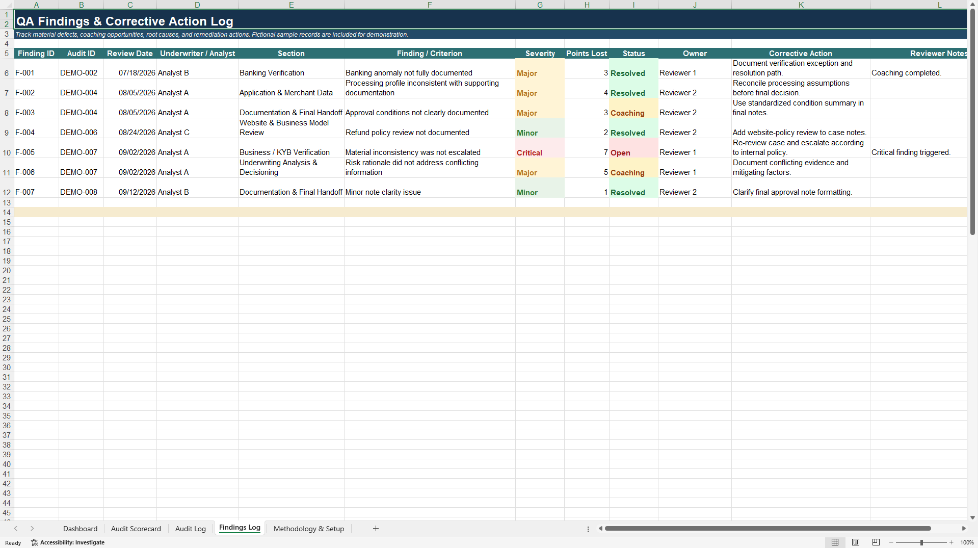Viewport: 978px width, 548px height.
Task: Select Business / KYB Verification cell
Action: click(x=291, y=148)
